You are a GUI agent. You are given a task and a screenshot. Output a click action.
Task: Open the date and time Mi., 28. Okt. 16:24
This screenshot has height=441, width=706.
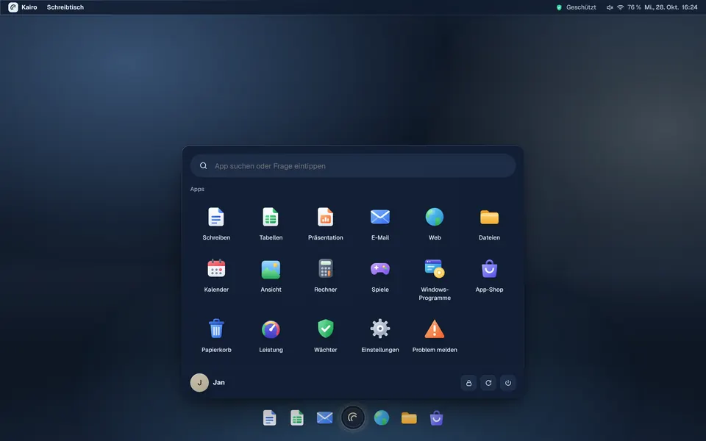[x=671, y=7]
